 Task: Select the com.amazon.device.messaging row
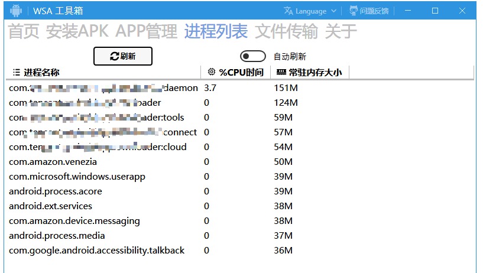(x=240, y=221)
